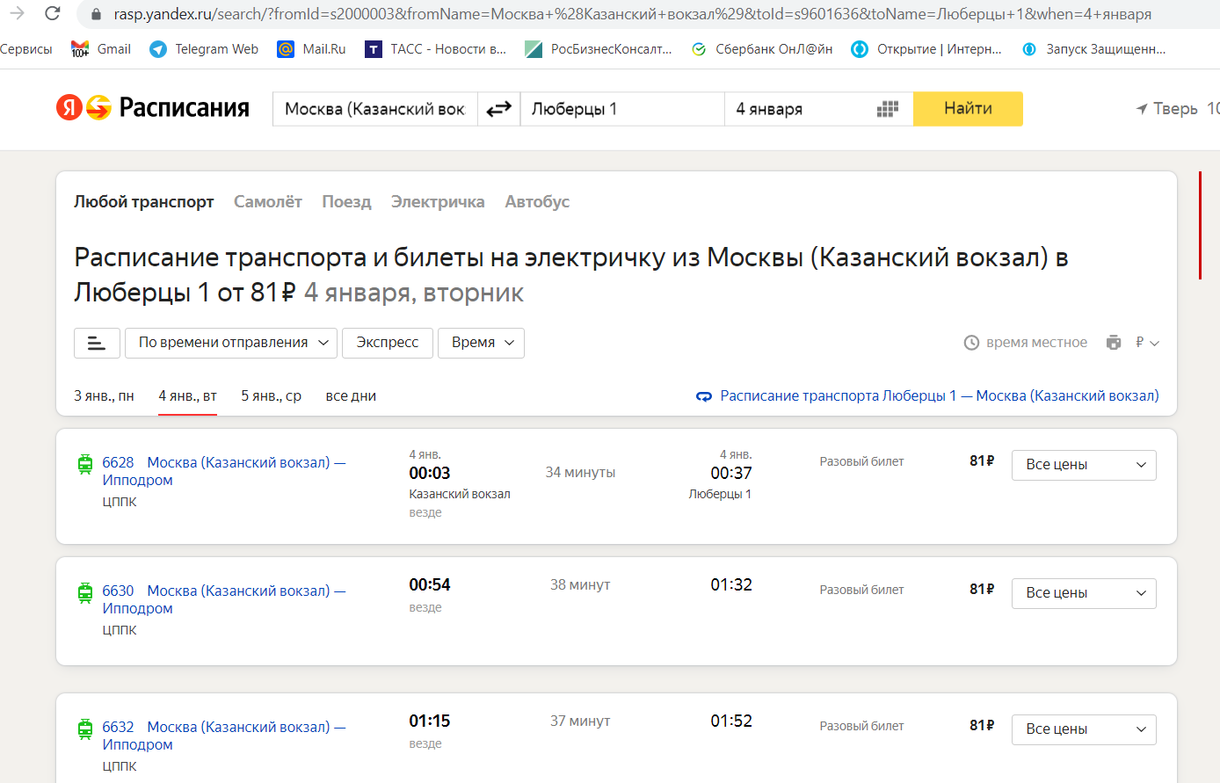Reload the page in browser

pos(53,13)
